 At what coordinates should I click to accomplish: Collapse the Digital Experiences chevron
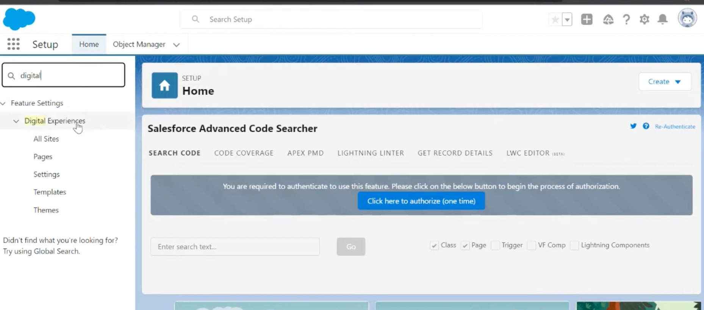pos(16,121)
